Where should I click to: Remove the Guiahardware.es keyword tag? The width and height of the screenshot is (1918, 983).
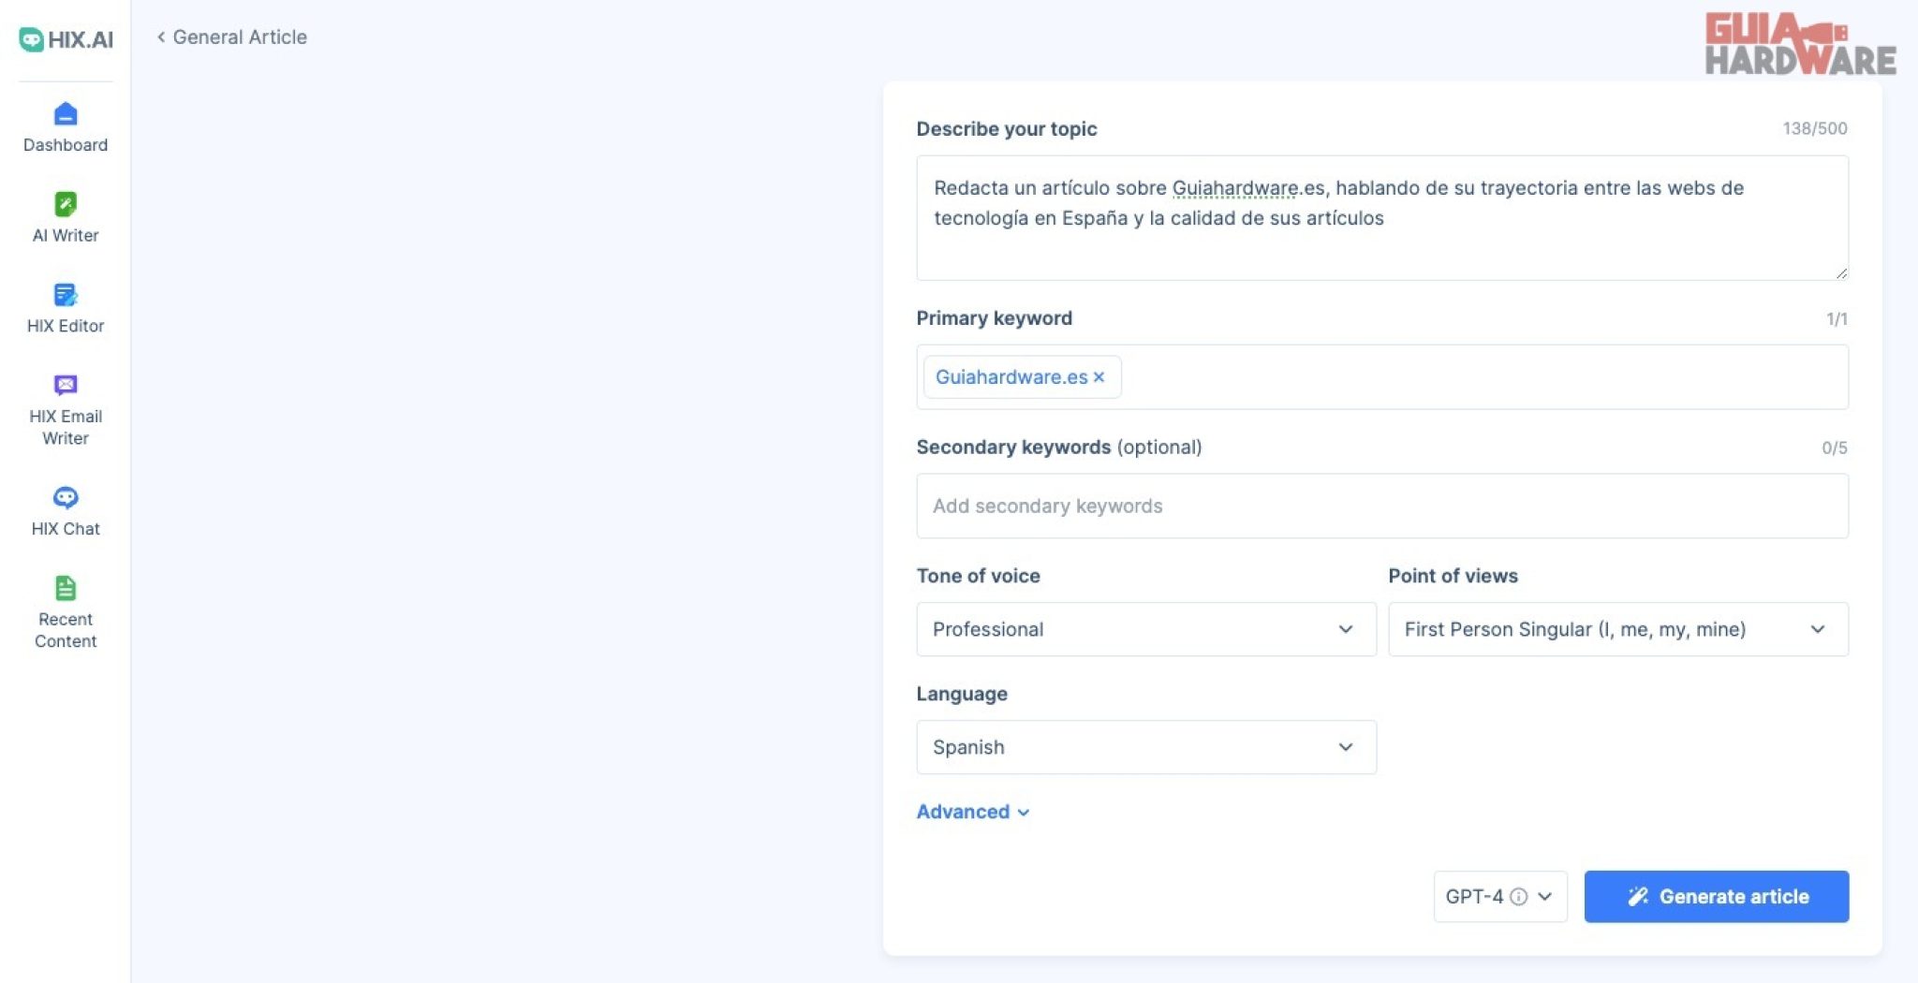(x=1099, y=377)
